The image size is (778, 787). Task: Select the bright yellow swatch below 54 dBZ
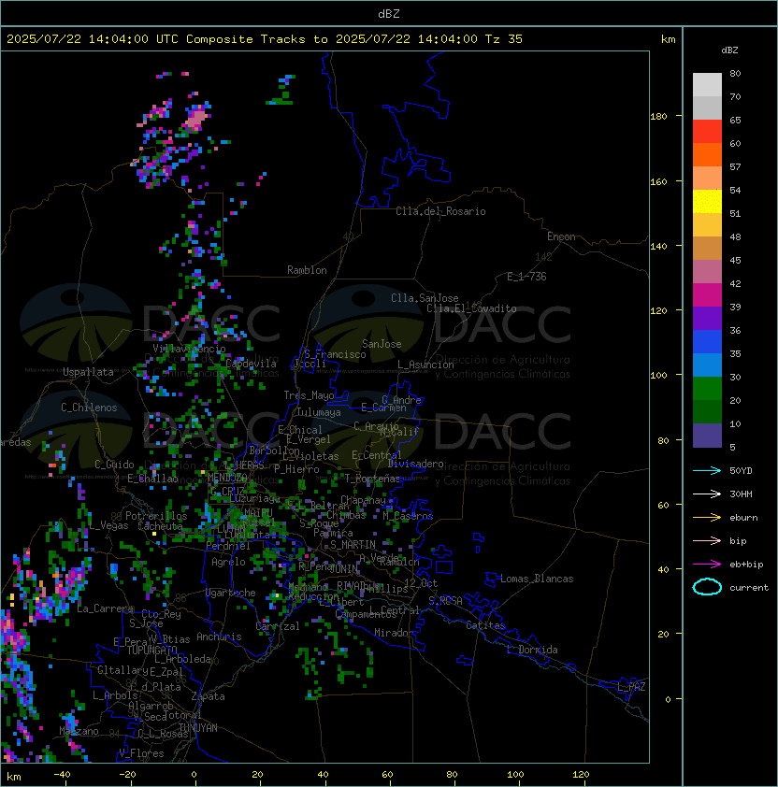tap(707, 201)
